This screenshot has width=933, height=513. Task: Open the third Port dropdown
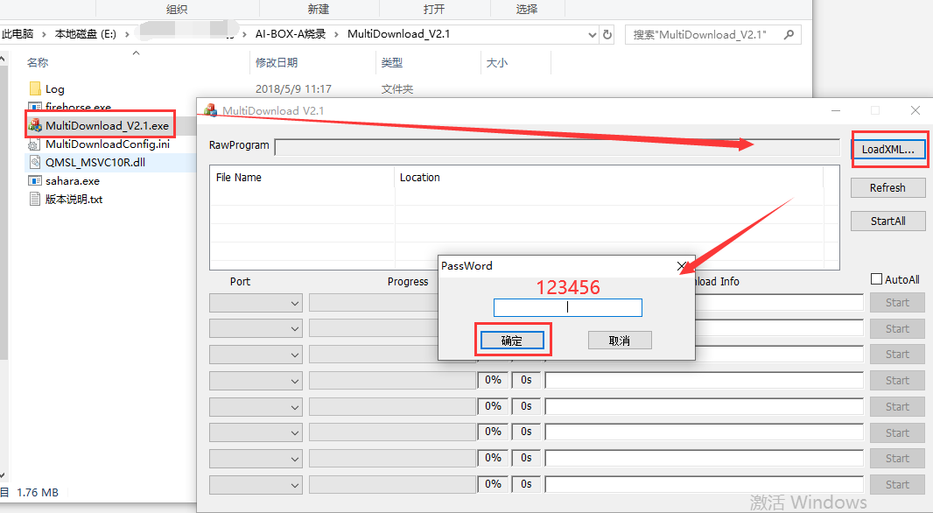click(256, 355)
